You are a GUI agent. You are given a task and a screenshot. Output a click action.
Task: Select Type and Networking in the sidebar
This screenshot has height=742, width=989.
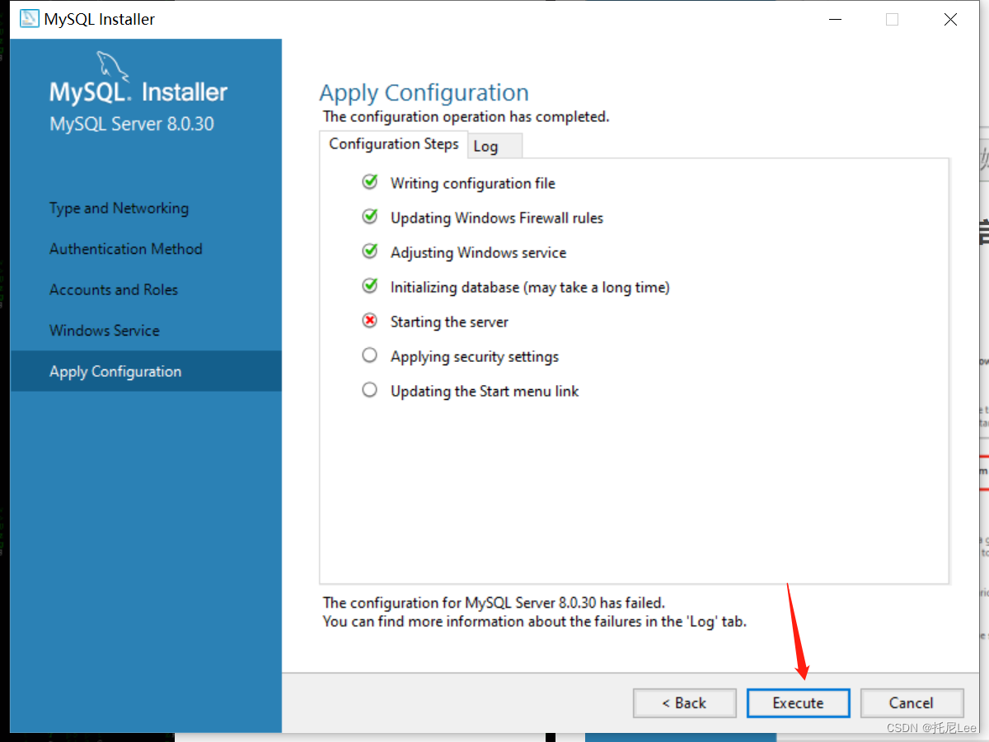(119, 208)
